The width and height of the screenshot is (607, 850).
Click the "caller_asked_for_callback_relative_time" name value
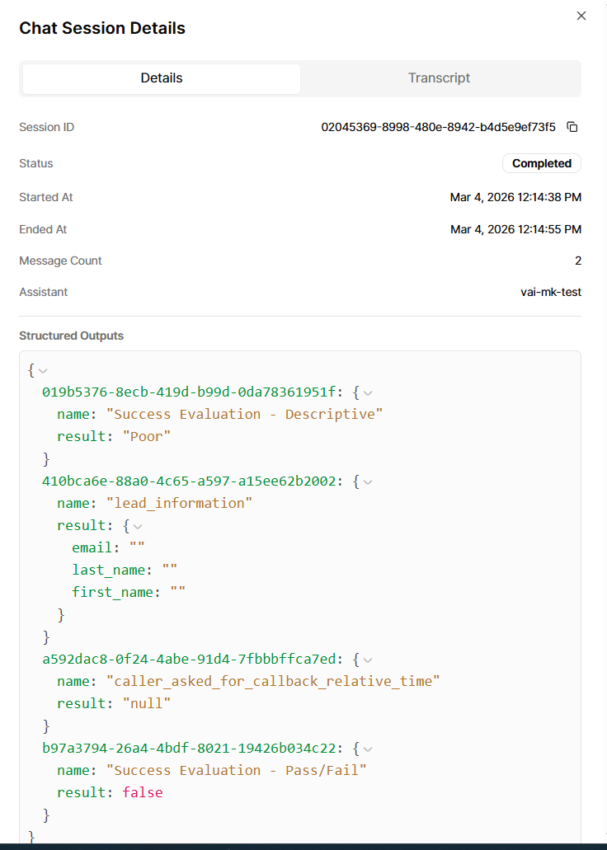[x=273, y=681]
